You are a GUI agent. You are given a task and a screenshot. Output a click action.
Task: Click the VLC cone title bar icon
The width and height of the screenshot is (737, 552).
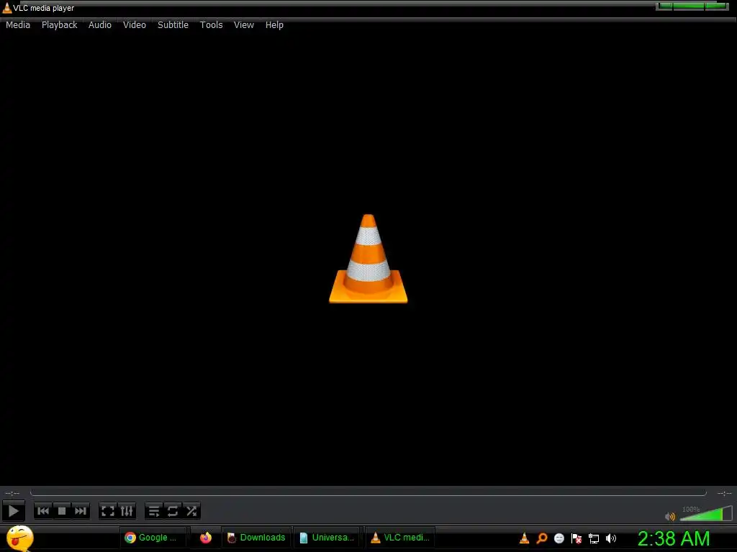click(x=7, y=8)
